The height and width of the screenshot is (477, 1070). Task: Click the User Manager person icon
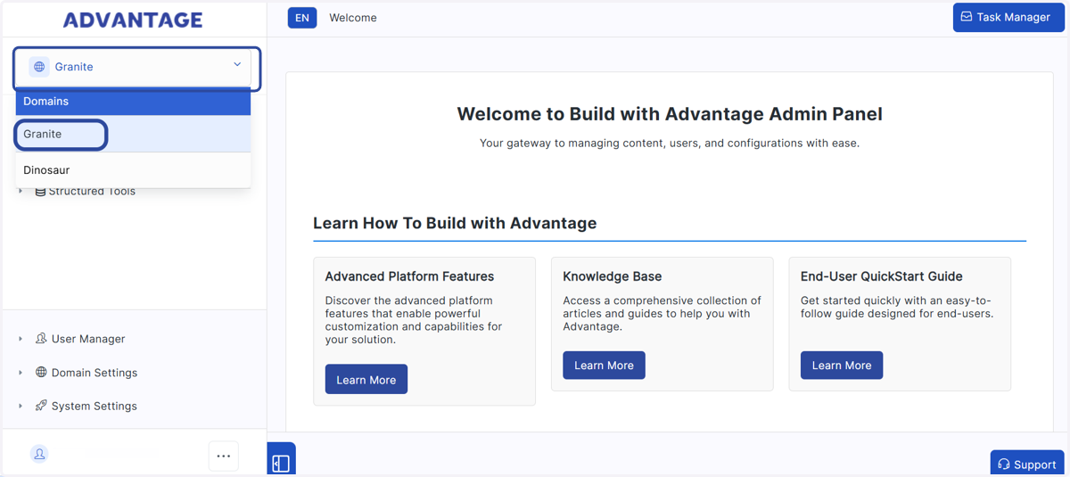coord(41,339)
